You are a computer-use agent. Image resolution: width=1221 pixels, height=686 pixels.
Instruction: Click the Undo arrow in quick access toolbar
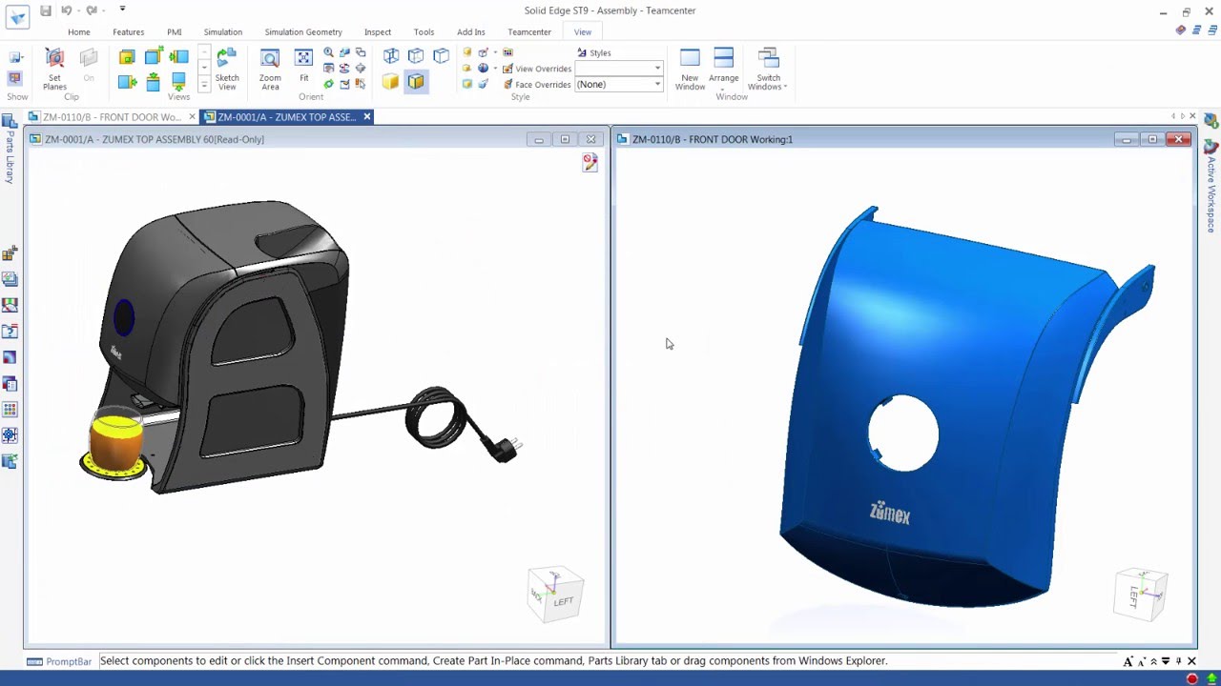coord(66,10)
